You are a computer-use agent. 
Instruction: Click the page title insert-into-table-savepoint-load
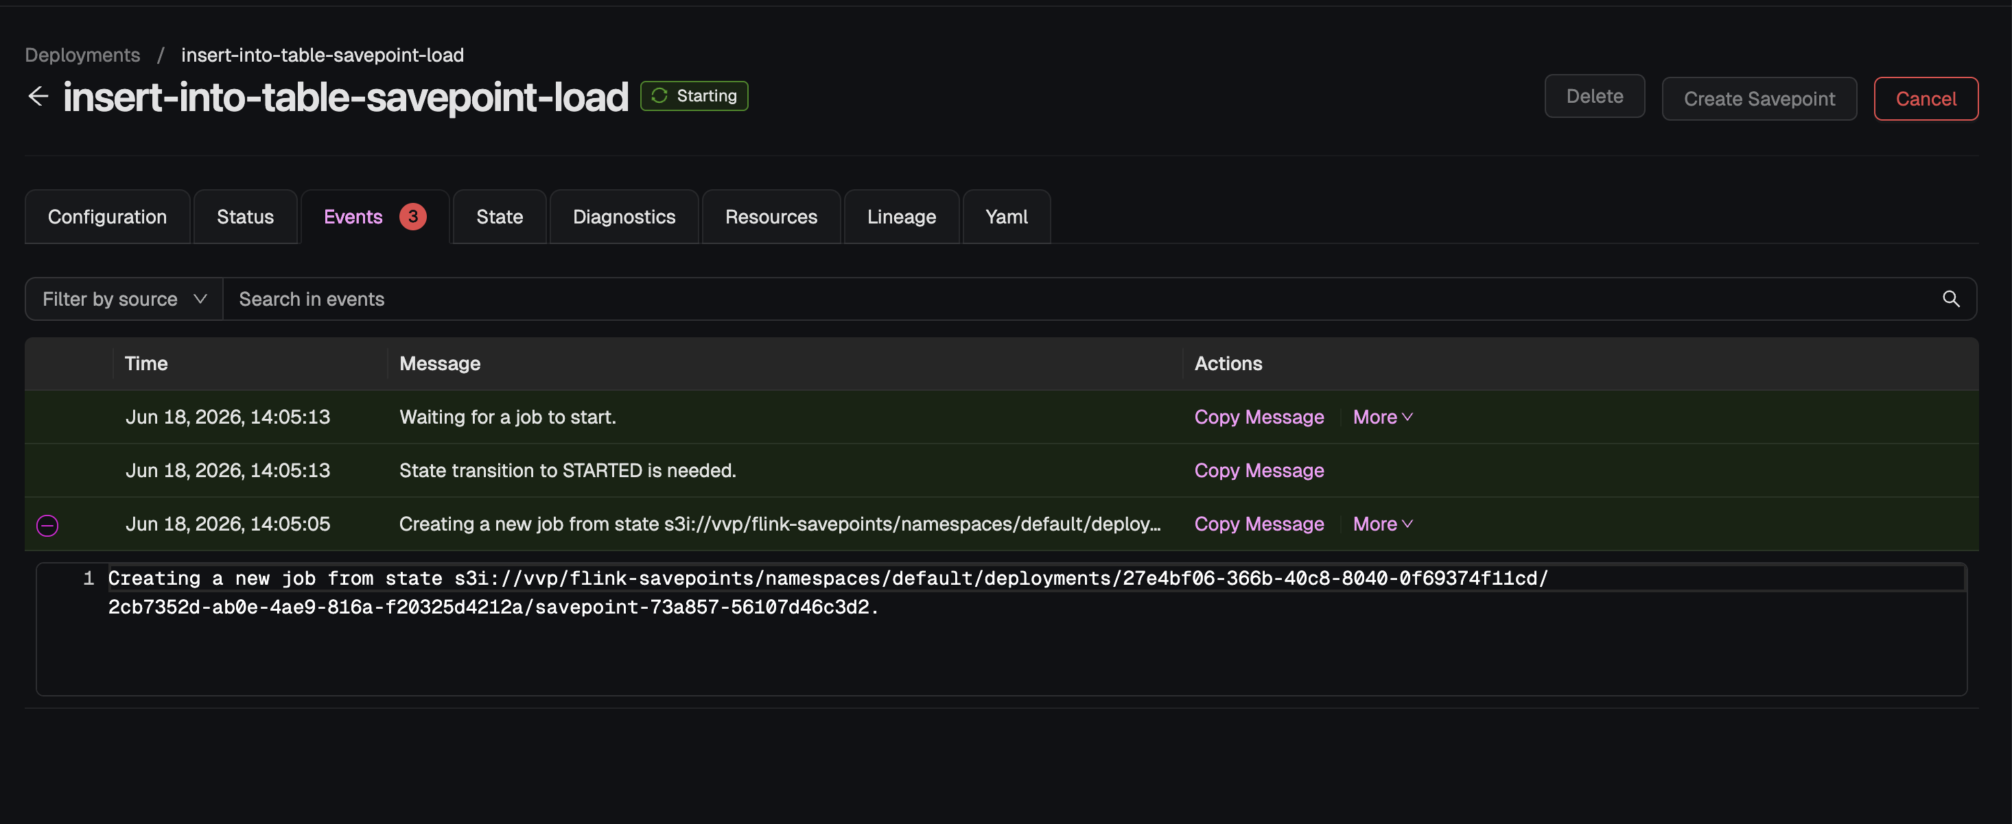(345, 97)
